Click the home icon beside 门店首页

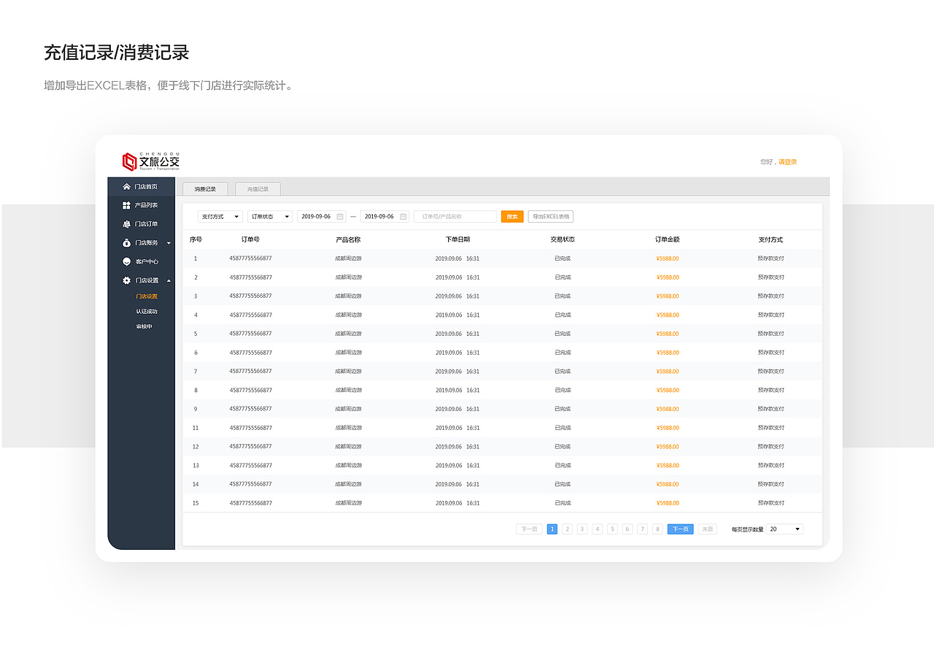(x=126, y=187)
